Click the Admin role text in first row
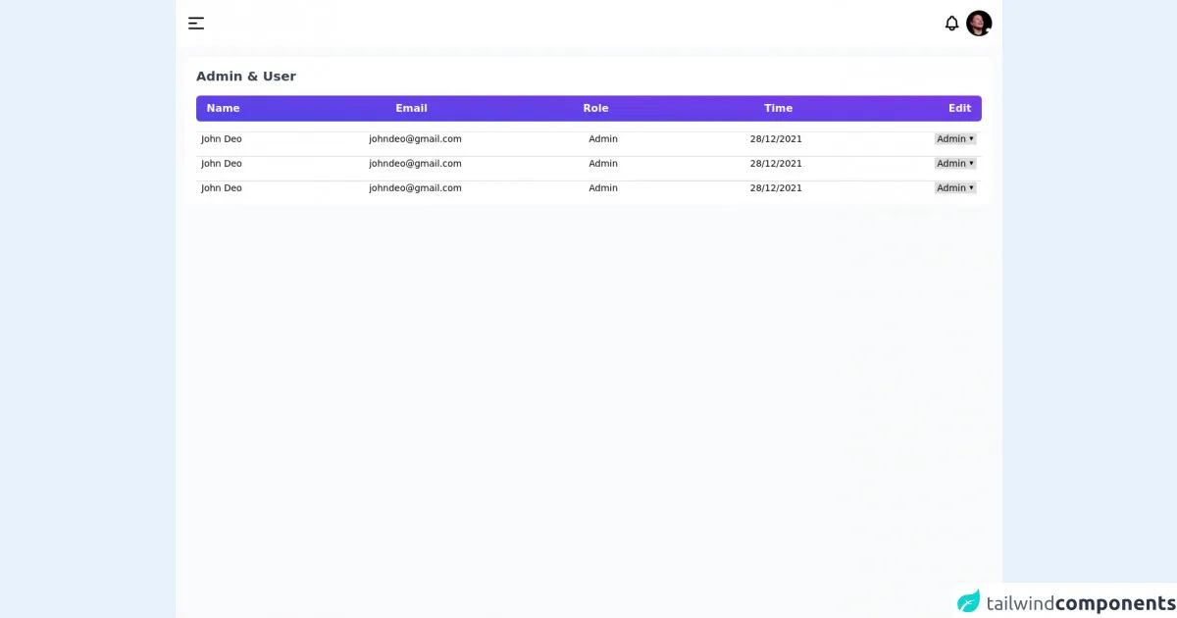 pos(603,139)
